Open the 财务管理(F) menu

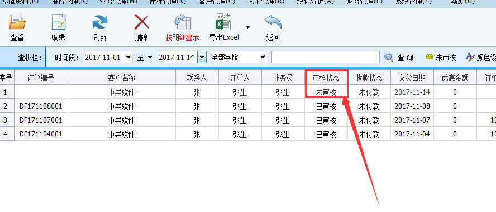tap(364, 2)
